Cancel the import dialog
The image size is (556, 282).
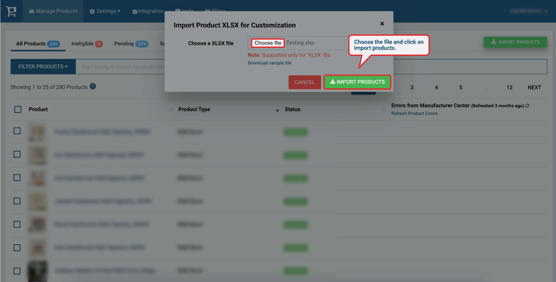[305, 82]
